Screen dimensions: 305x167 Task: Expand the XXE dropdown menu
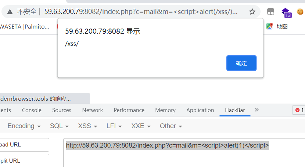[x=141, y=126]
